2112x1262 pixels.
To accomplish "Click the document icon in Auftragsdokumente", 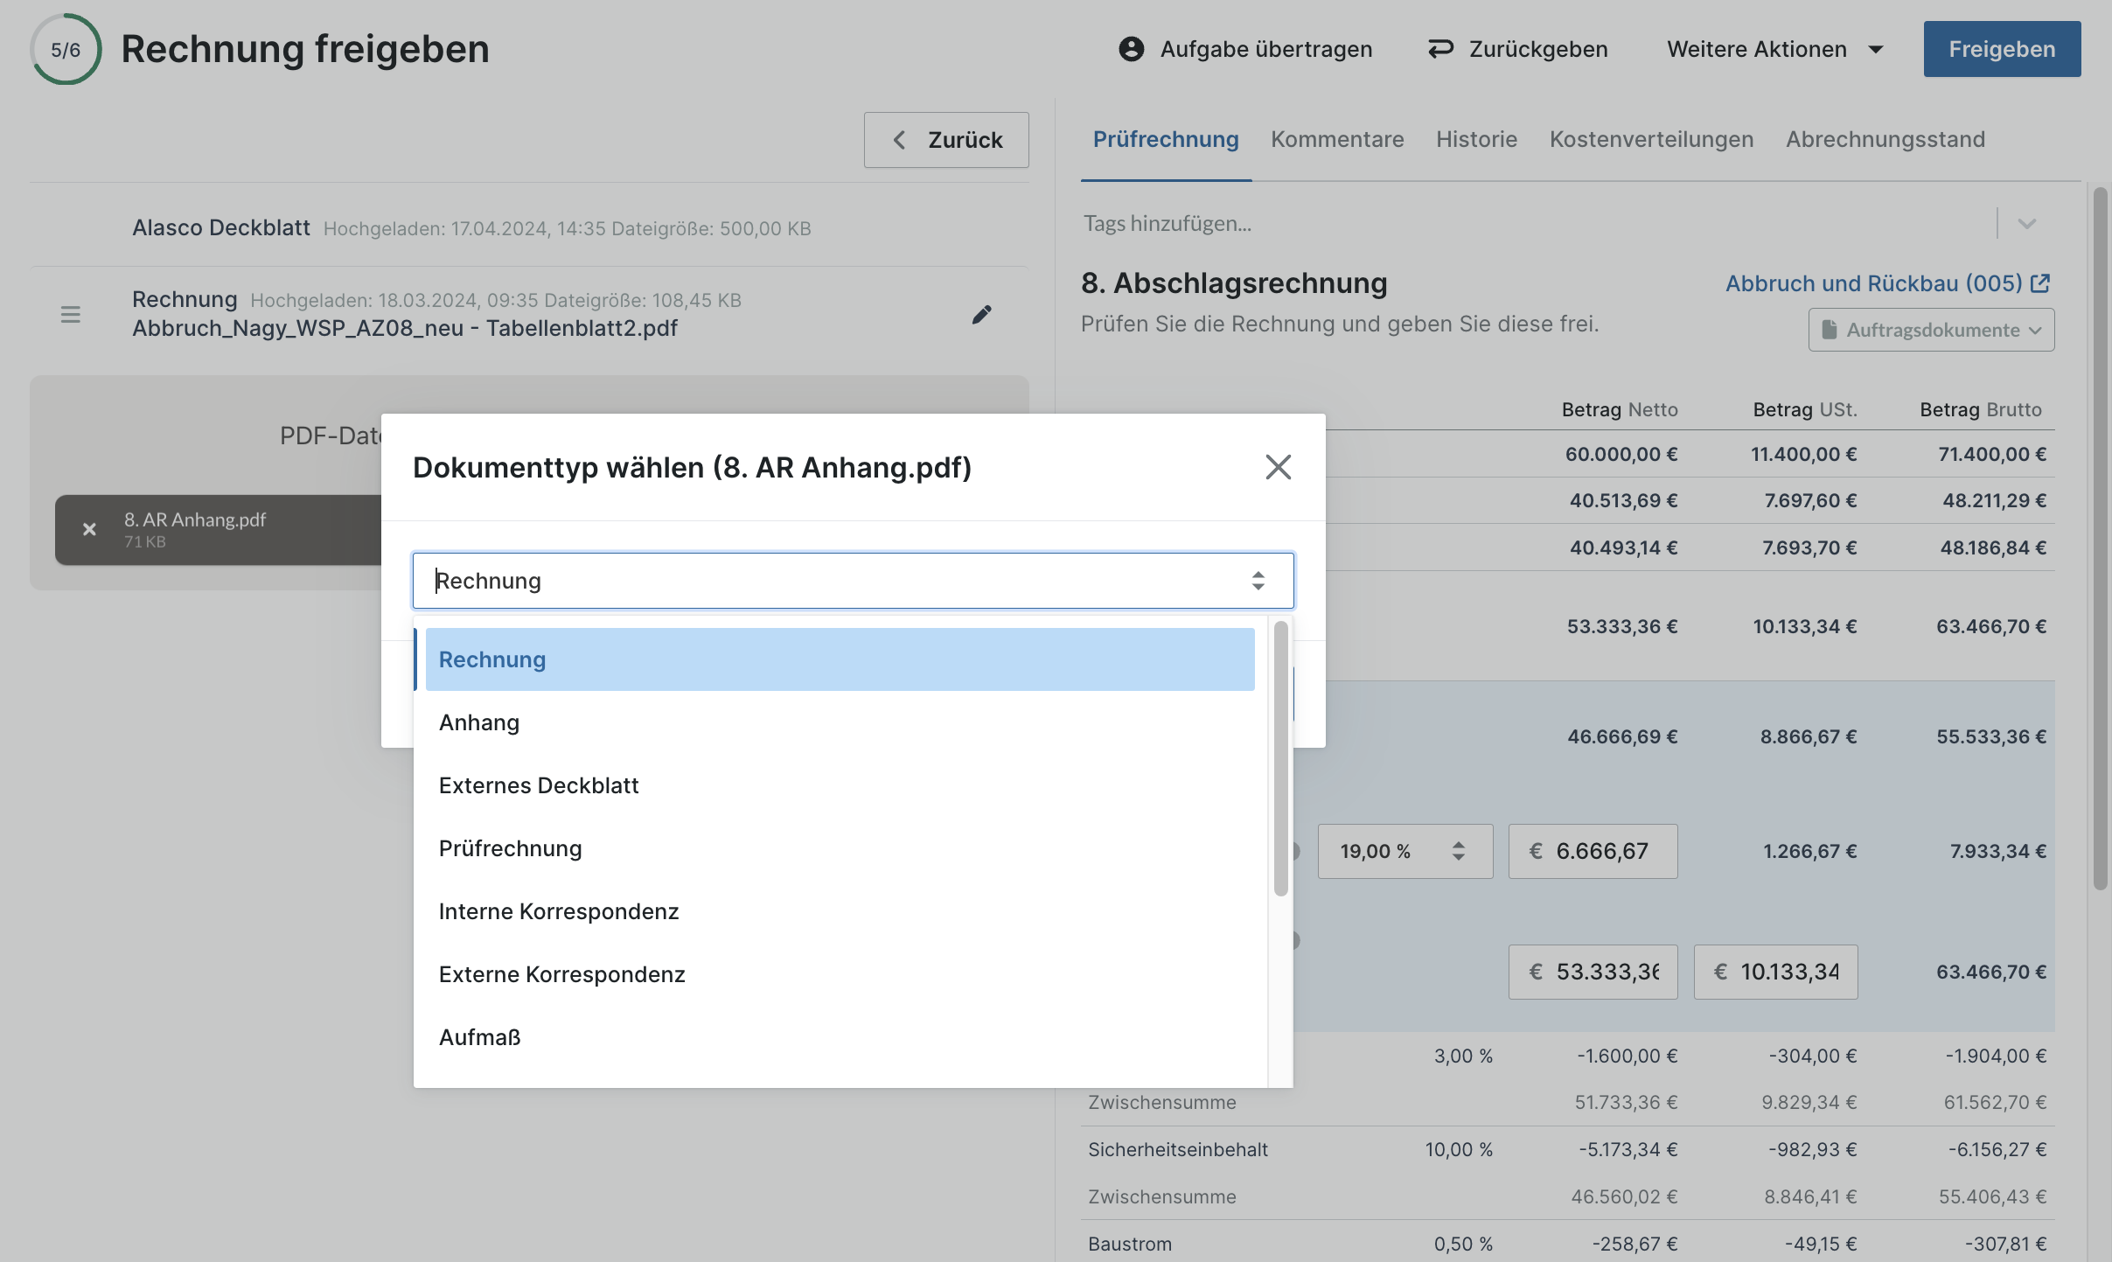I will pyautogui.click(x=1829, y=330).
